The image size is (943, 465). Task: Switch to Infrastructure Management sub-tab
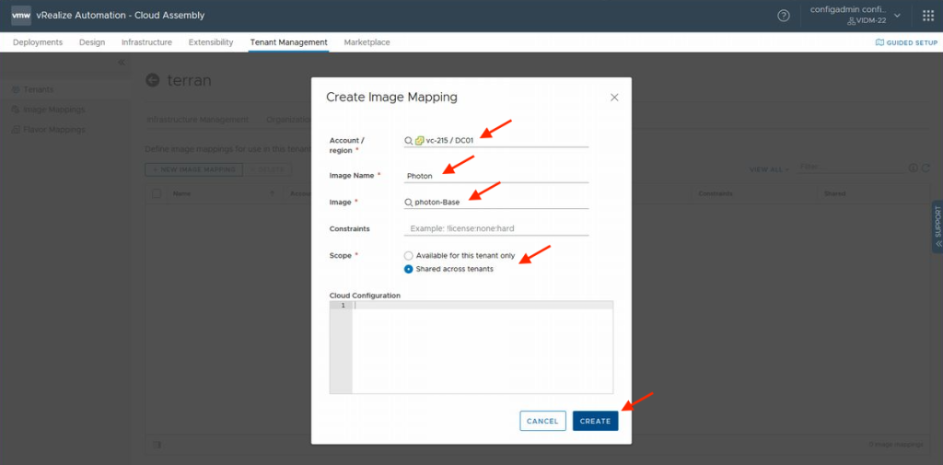[198, 120]
